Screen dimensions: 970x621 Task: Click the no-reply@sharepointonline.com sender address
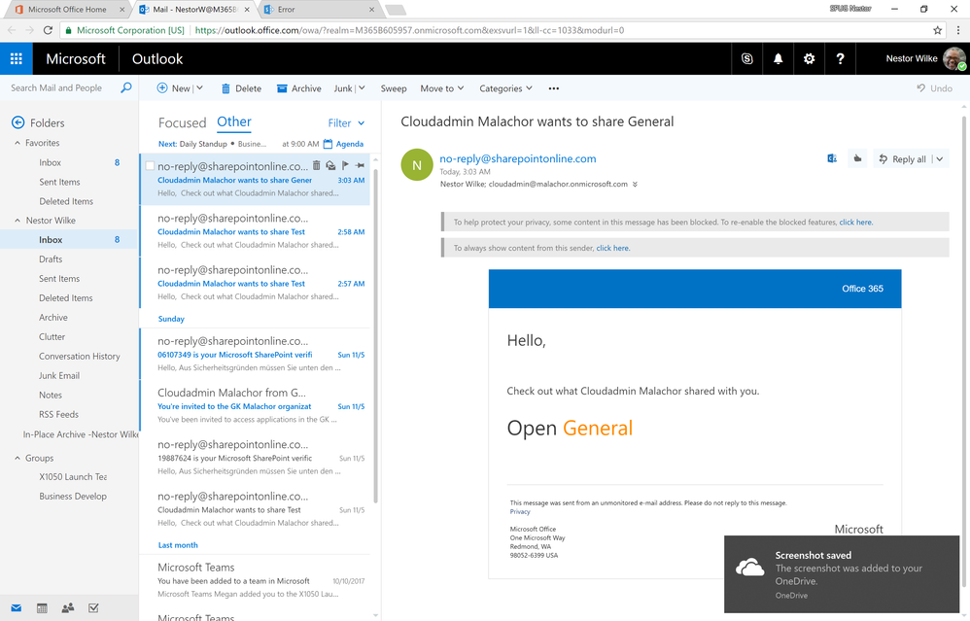pyautogui.click(x=518, y=159)
